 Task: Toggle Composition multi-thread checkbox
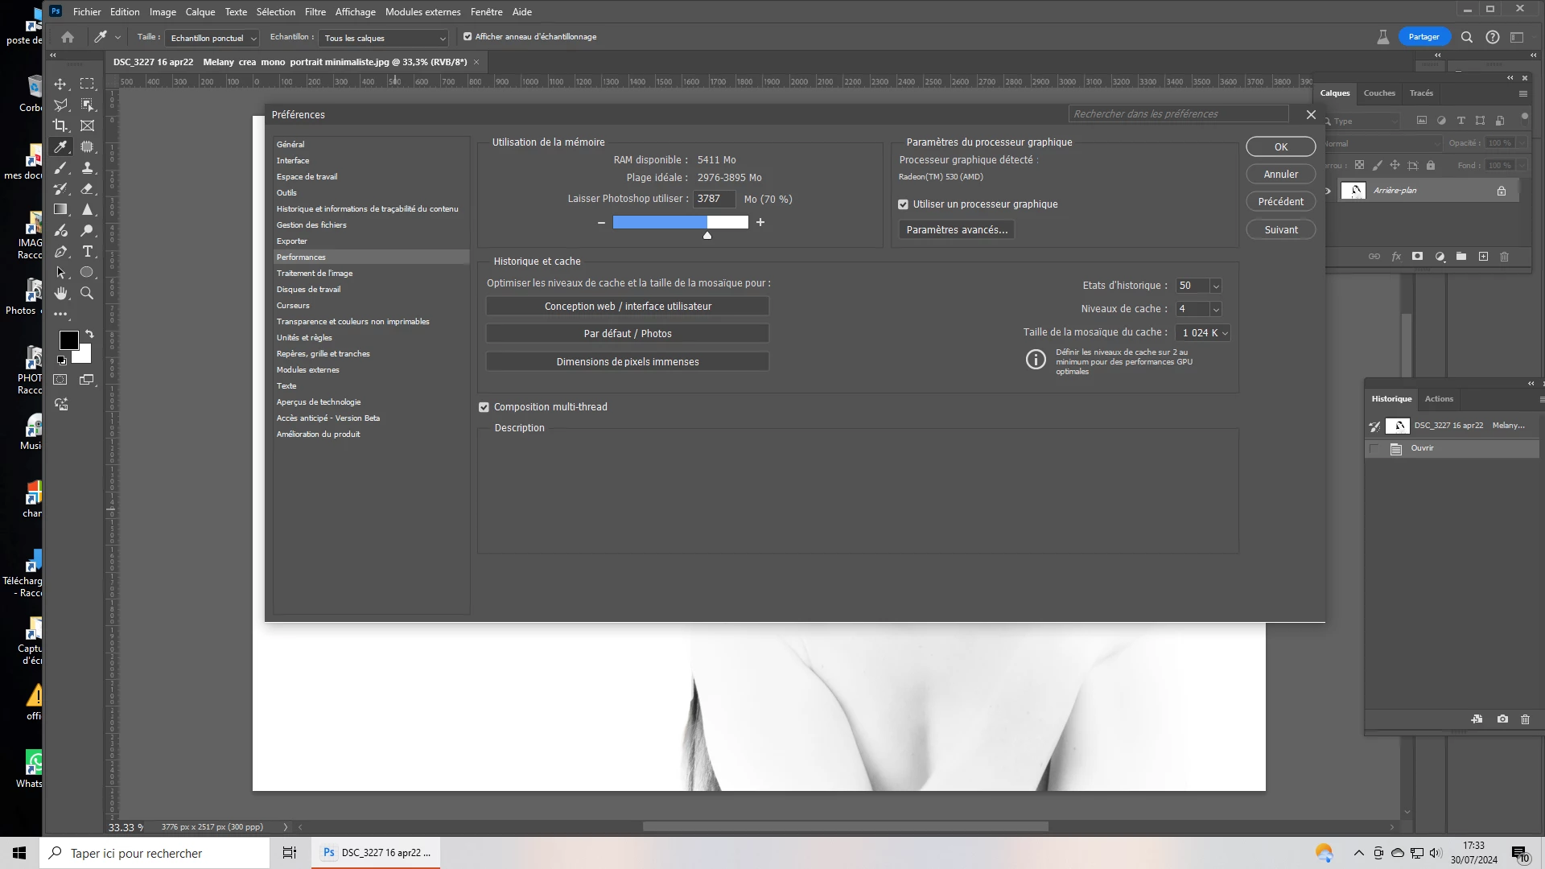(484, 407)
